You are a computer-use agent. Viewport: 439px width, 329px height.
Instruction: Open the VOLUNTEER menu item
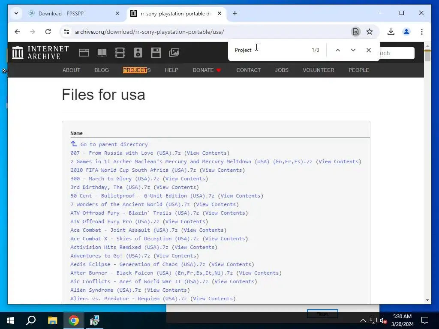click(x=319, y=70)
